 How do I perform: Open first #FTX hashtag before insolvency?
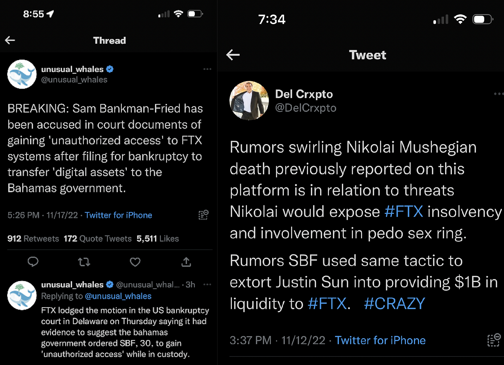[x=404, y=211]
